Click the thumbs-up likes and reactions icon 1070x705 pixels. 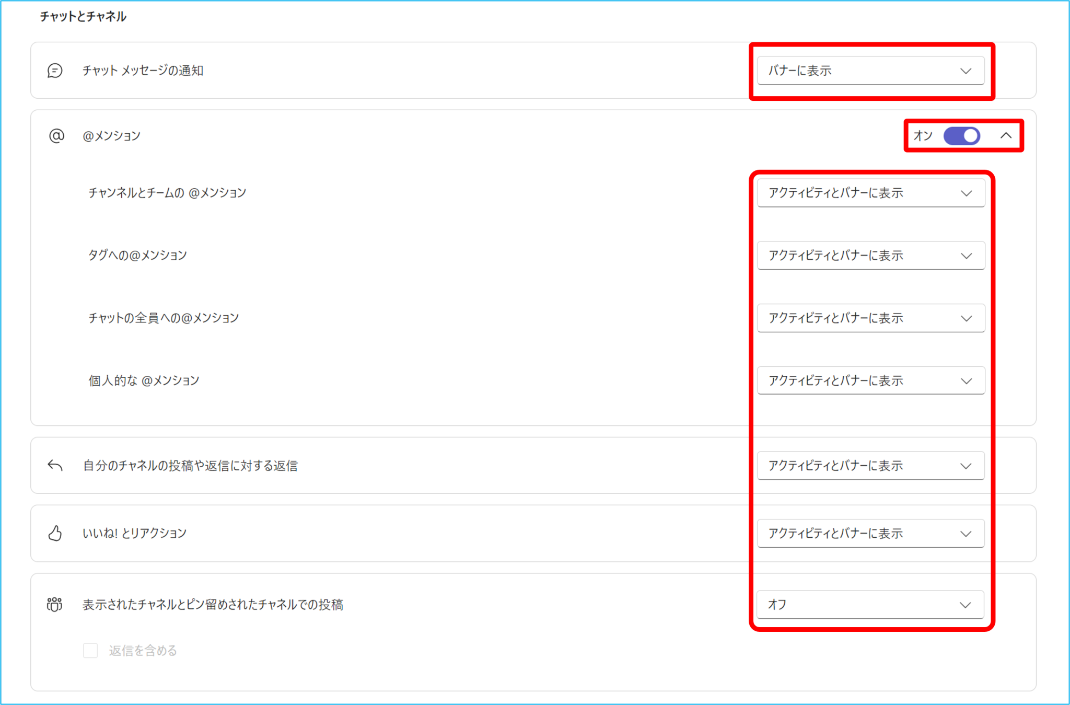point(55,533)
